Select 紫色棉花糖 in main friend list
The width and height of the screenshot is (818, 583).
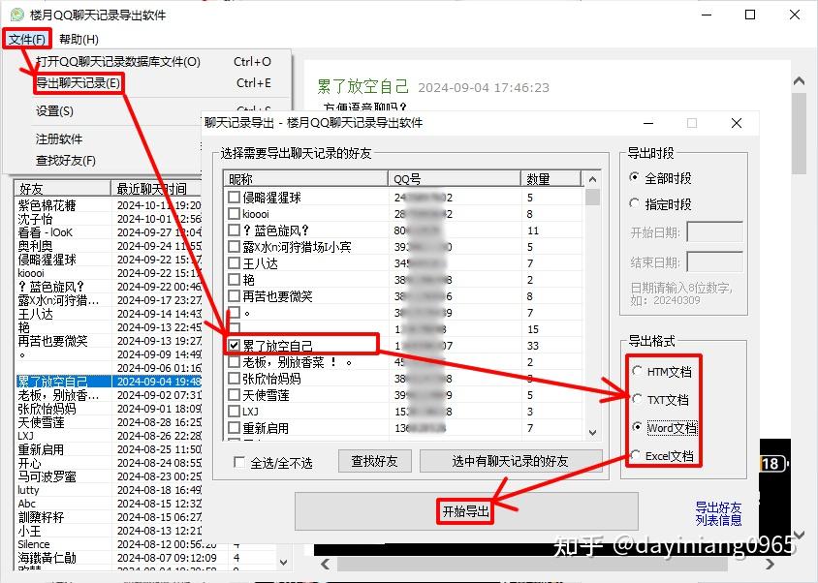coord(47,205)
